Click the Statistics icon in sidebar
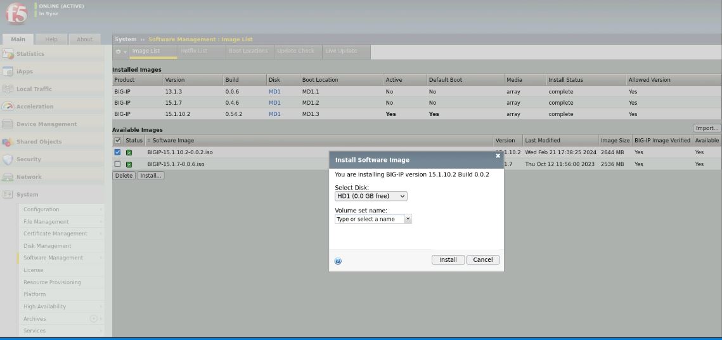The width and height of the screenshot is (722, 340). [8, 54]
